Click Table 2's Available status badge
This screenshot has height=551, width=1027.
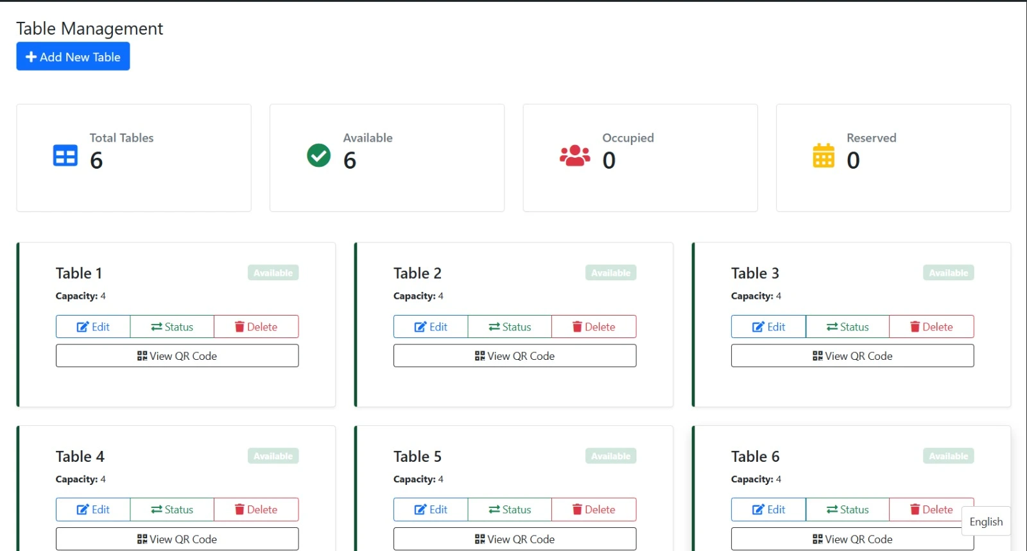click(610, 273)
